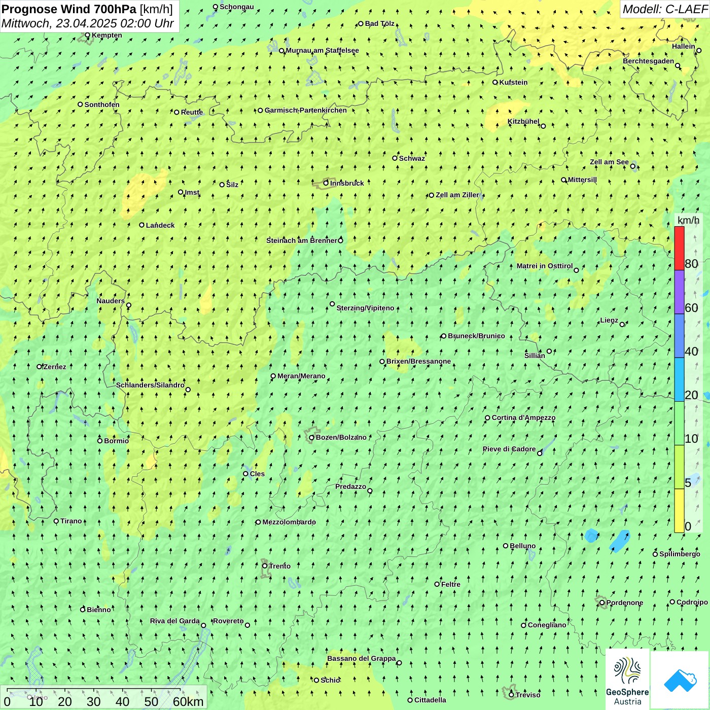The height and width of the screenshot is (710, 710).
Task: Click the 'Bad Tölz' label
Action: pyautogui.click(x=380, y=23)
